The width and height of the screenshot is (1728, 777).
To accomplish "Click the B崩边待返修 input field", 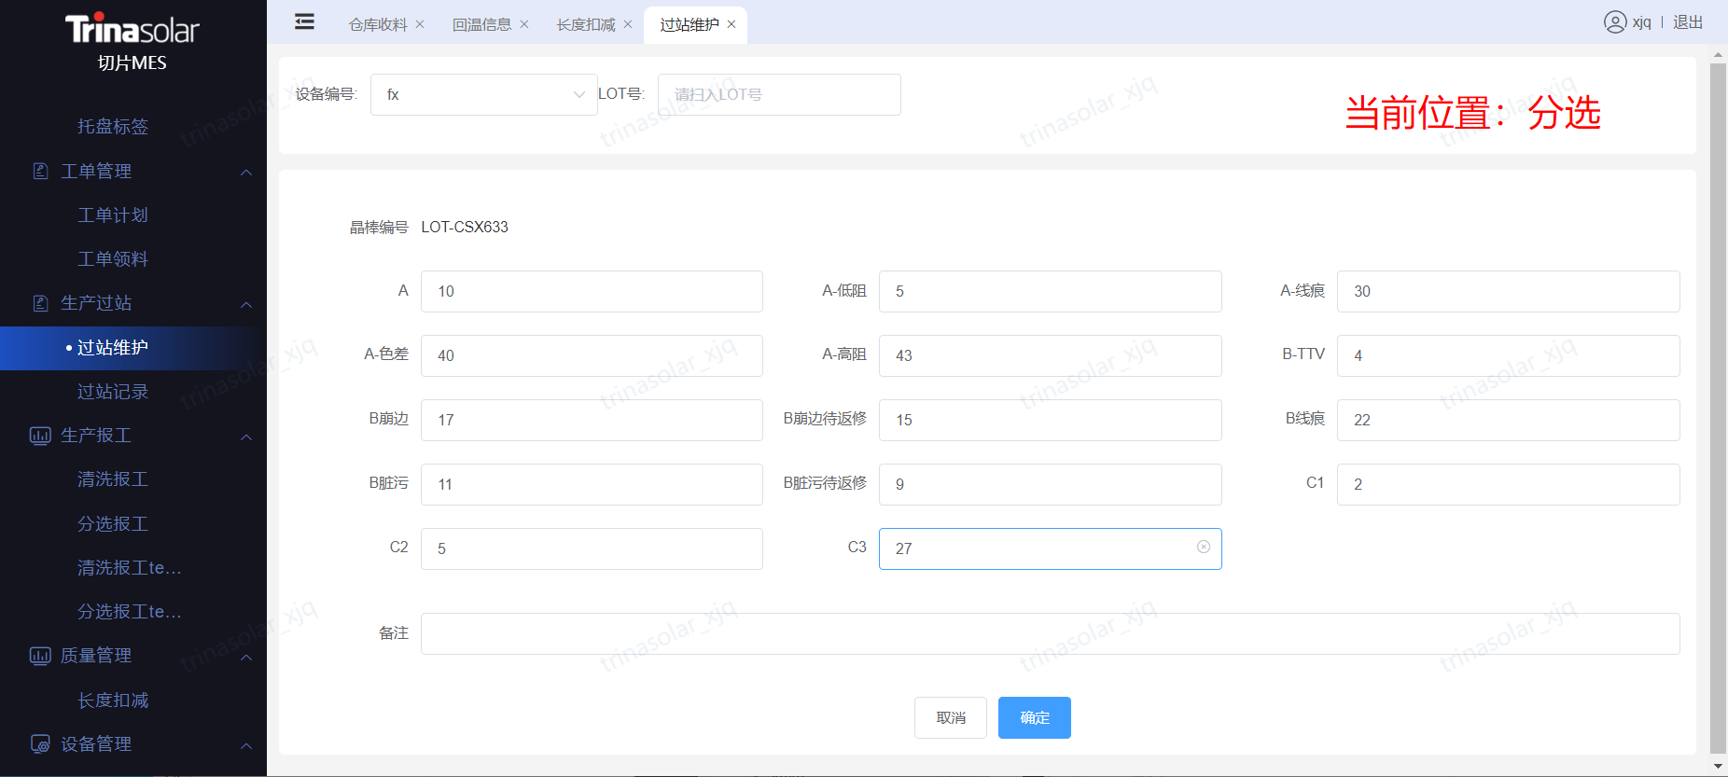I will [x=1051, y=420].
